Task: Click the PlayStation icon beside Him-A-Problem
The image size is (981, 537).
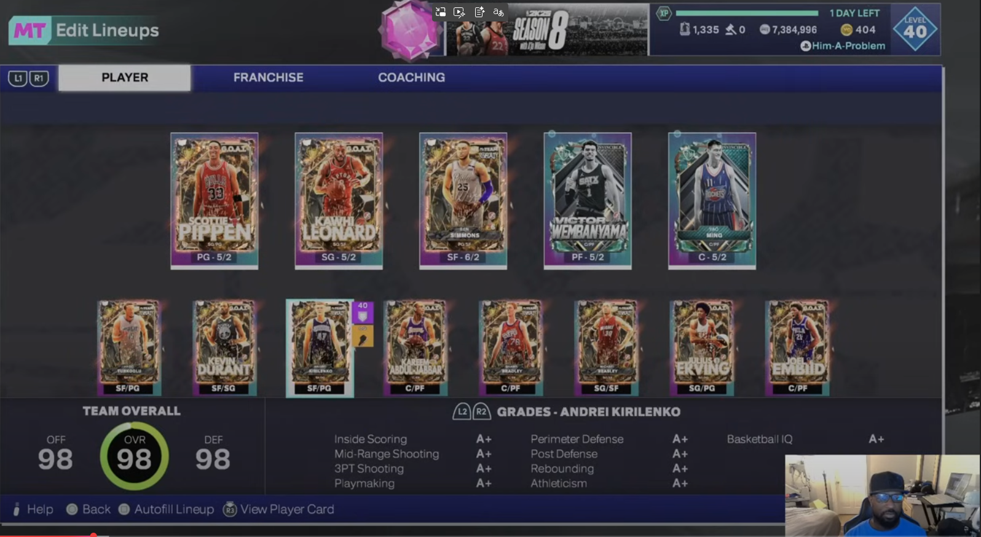Action: point(805,46)
